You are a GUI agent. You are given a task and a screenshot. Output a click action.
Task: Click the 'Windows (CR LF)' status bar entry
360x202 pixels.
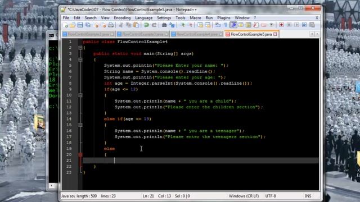(x=244, y=196)
